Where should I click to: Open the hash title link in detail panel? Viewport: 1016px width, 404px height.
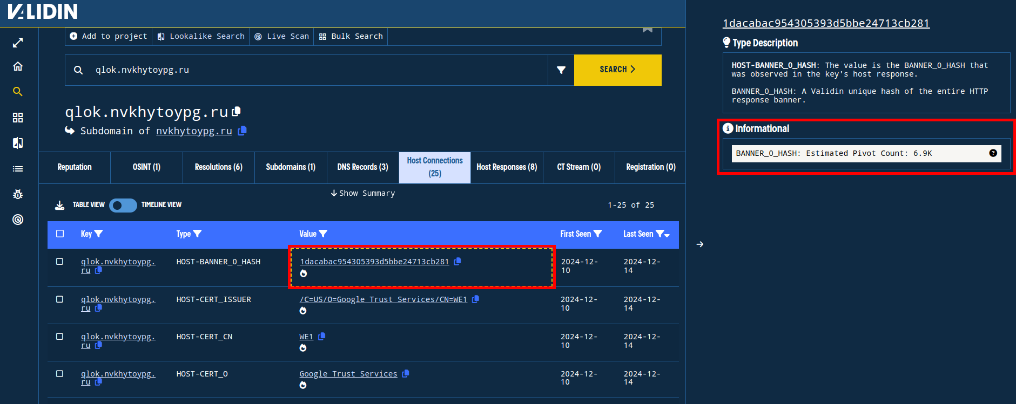826,23
